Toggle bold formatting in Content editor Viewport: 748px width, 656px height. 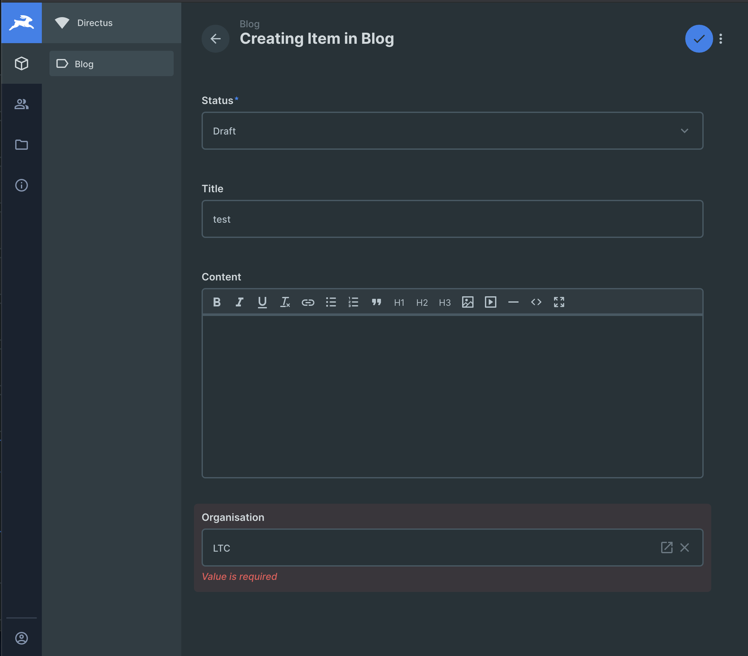216,302
